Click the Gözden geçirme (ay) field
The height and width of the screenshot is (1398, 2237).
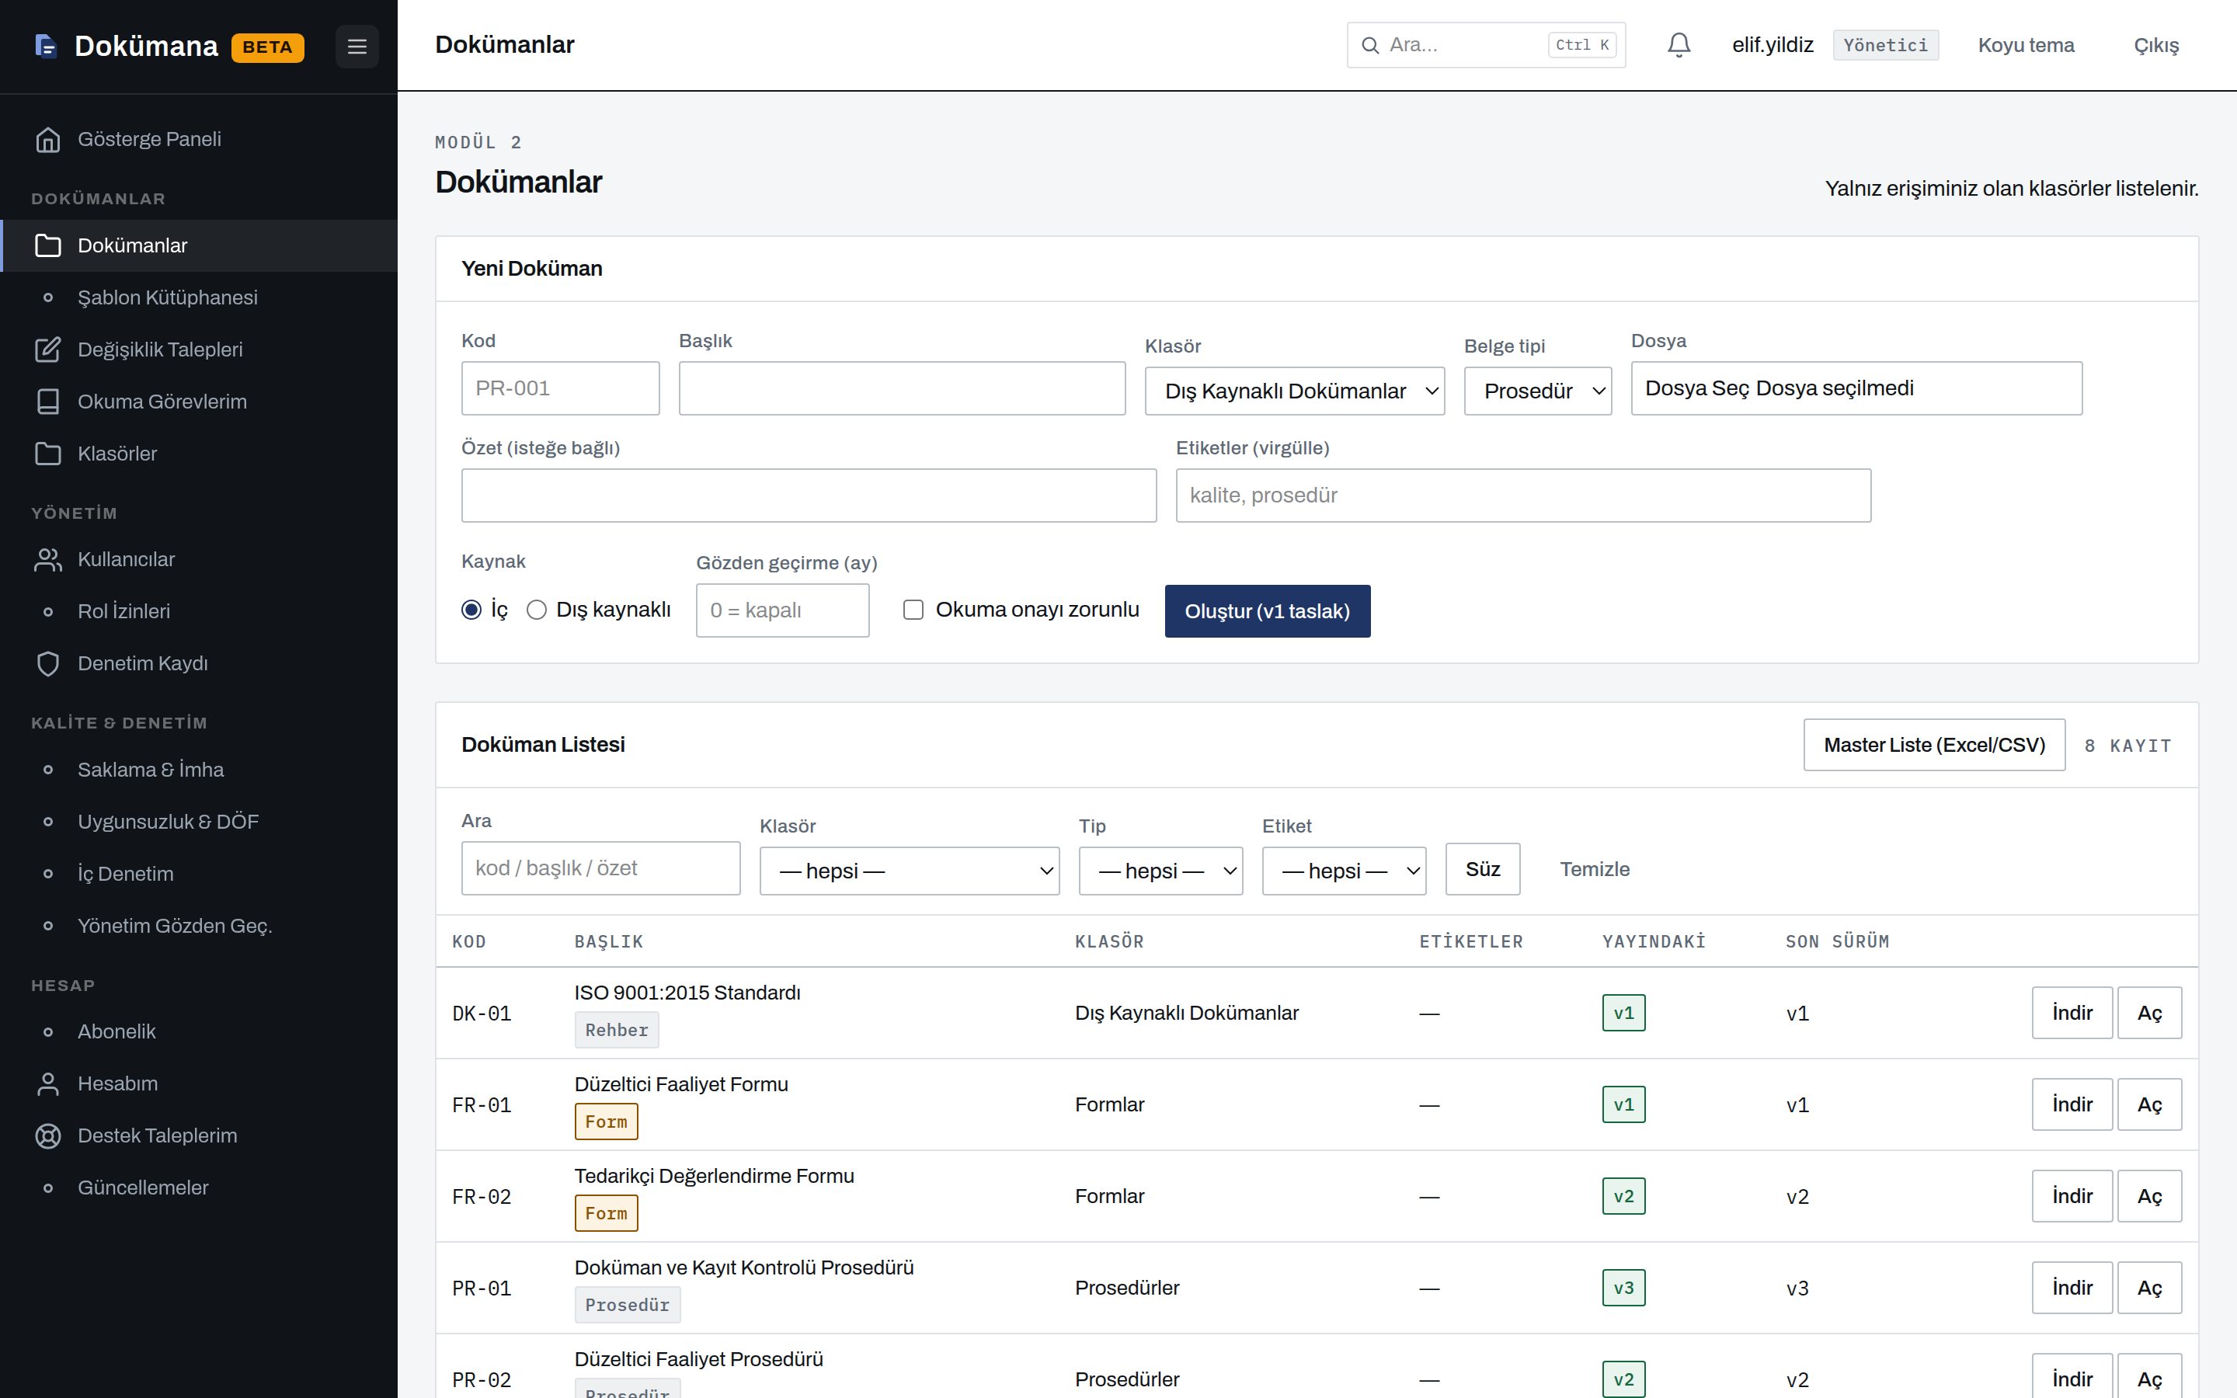point(782,610)
